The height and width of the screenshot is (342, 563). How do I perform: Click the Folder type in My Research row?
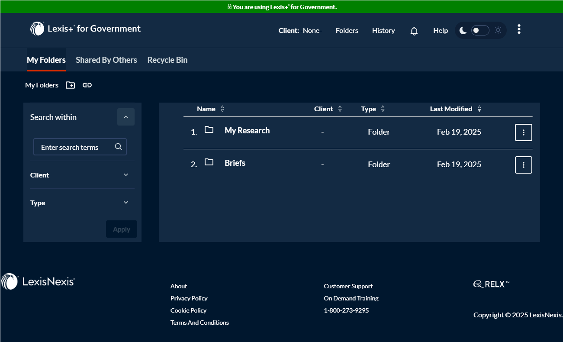(x=379, y=132)
